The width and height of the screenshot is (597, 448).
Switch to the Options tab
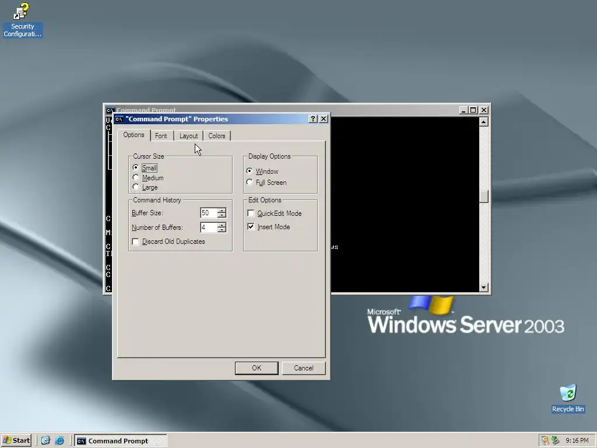click(134, 135)
